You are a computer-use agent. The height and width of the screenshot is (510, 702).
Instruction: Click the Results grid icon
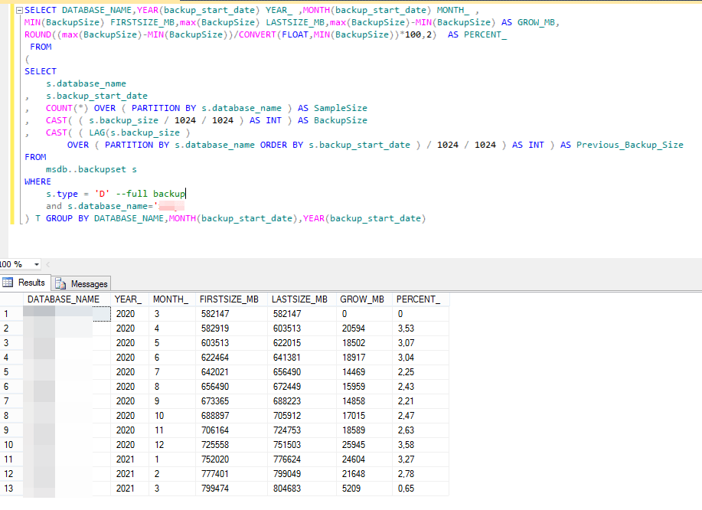tap(8, 282)
